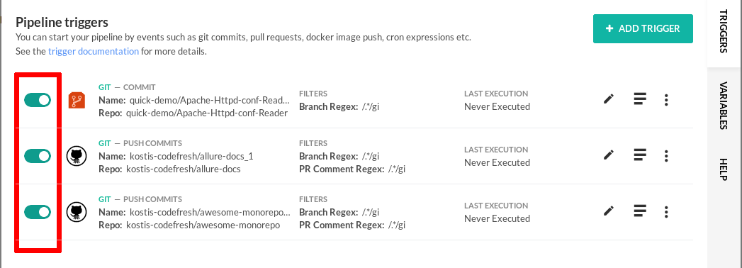
Task: Click GitHub octocat icon for awesome-monorepo trigger
Action: [77, 212]
